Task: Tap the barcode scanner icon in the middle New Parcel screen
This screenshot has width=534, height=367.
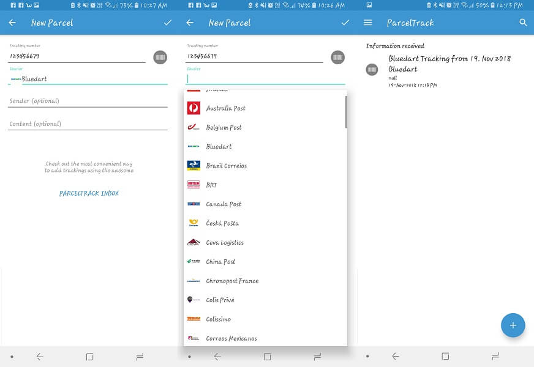Action: 338,57
